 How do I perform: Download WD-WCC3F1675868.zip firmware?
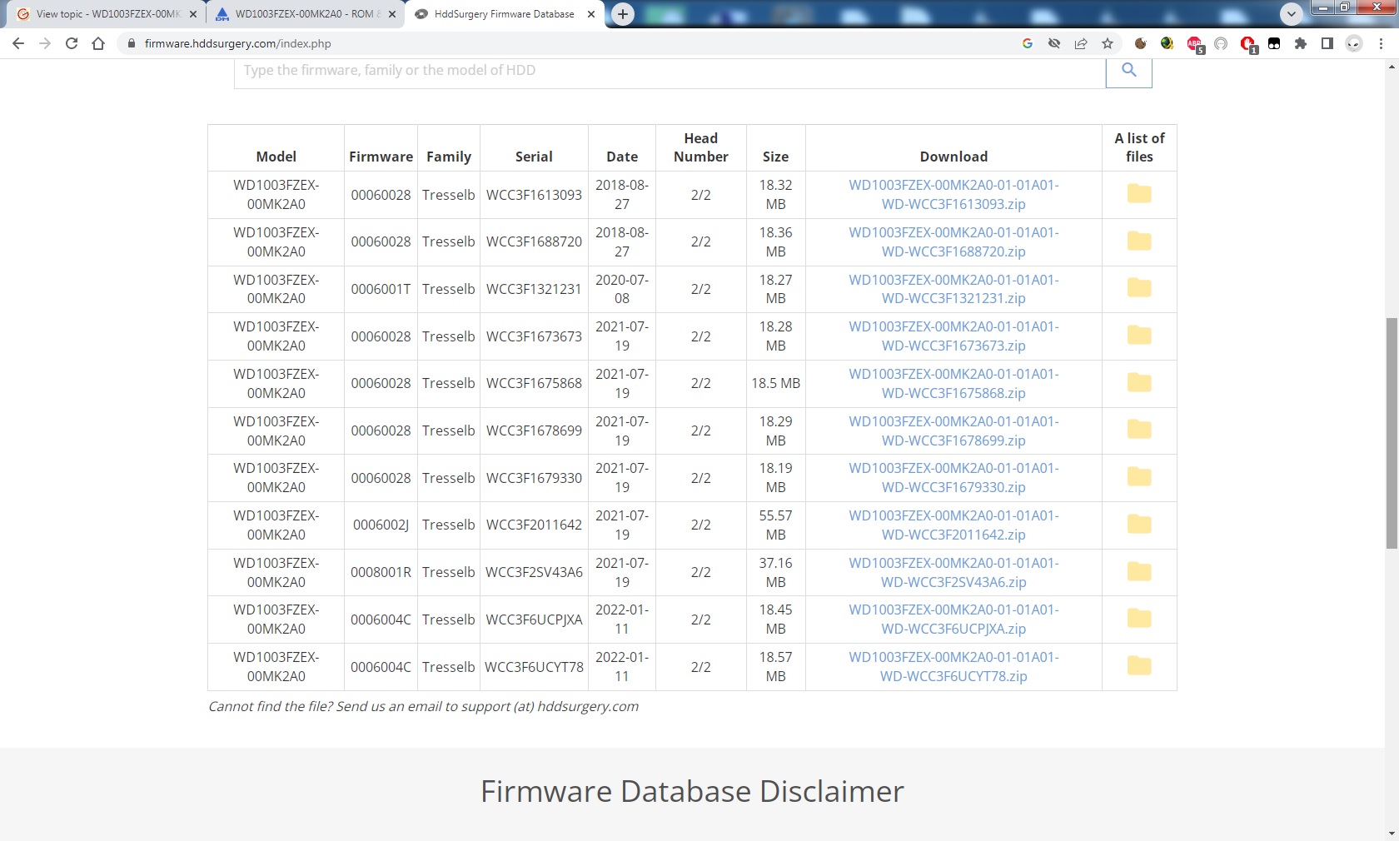click(x=953, y=383)
